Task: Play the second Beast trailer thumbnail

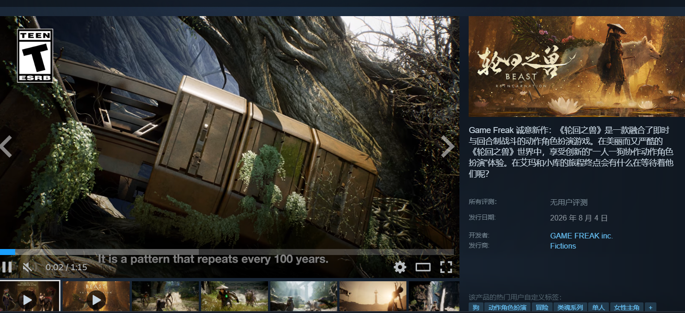Action: coord(96,296)
